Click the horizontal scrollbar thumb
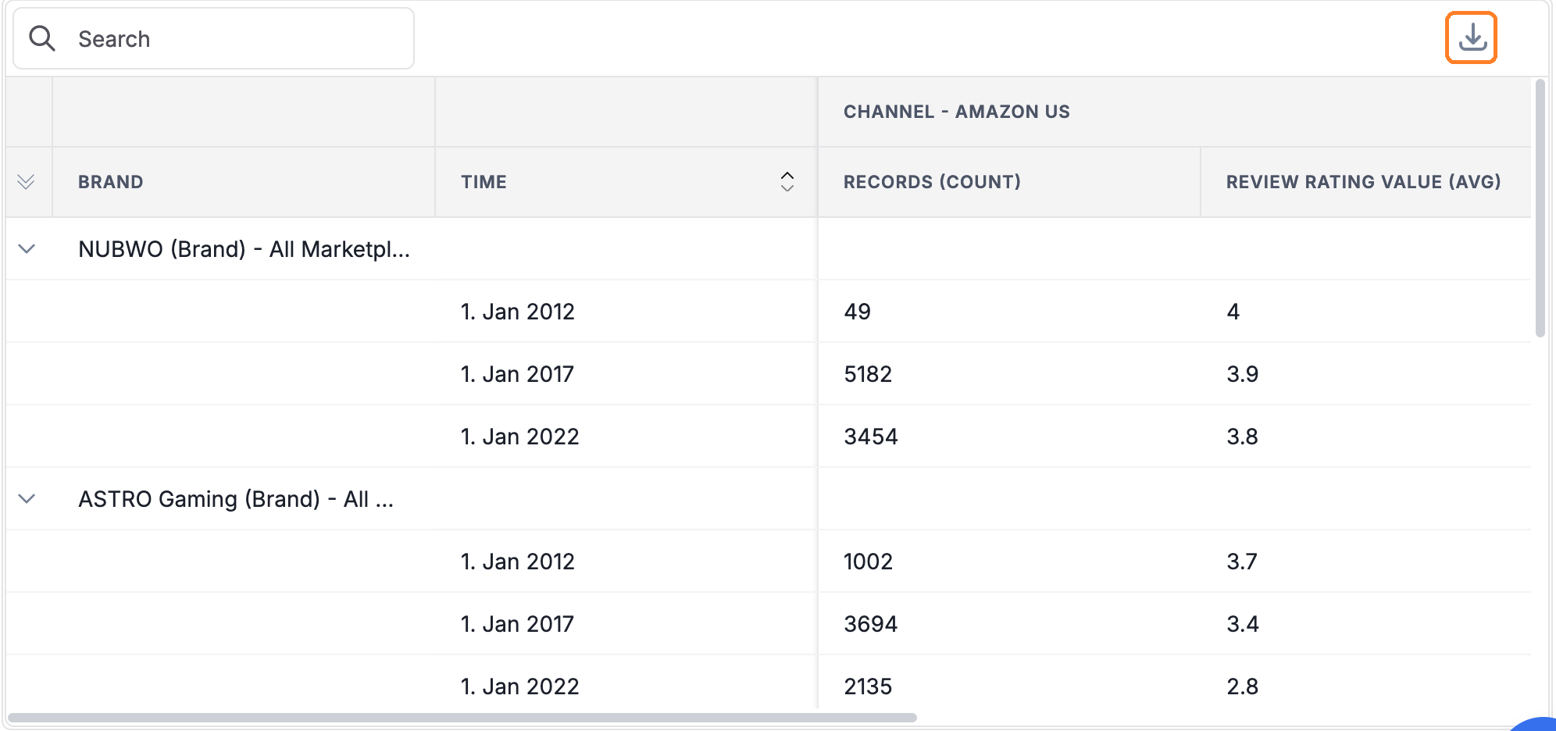 tap(462, 717)
